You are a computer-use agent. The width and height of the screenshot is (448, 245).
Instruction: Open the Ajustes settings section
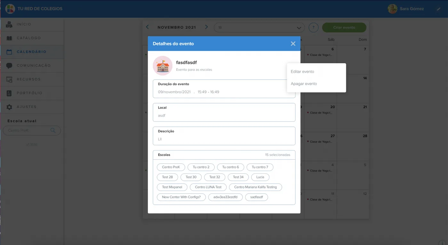tap(32, 107)
